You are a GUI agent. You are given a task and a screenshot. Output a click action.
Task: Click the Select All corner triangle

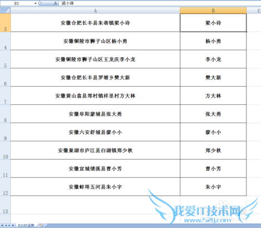(x=5, y=10)
